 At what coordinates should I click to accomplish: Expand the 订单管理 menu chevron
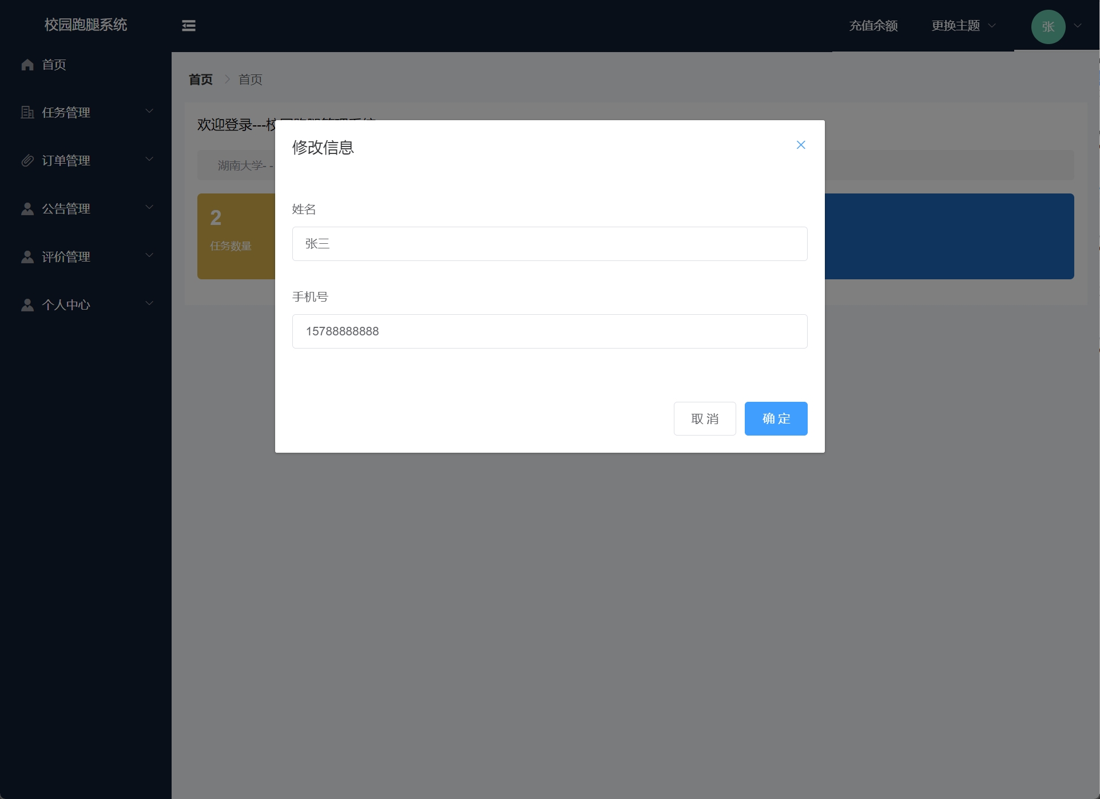149,159
